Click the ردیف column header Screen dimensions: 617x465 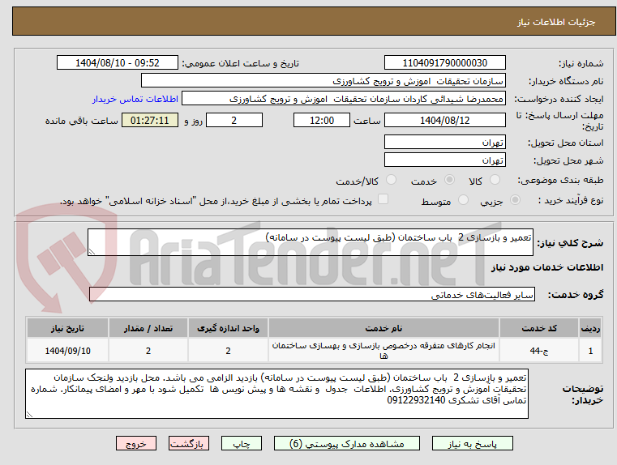590,328
